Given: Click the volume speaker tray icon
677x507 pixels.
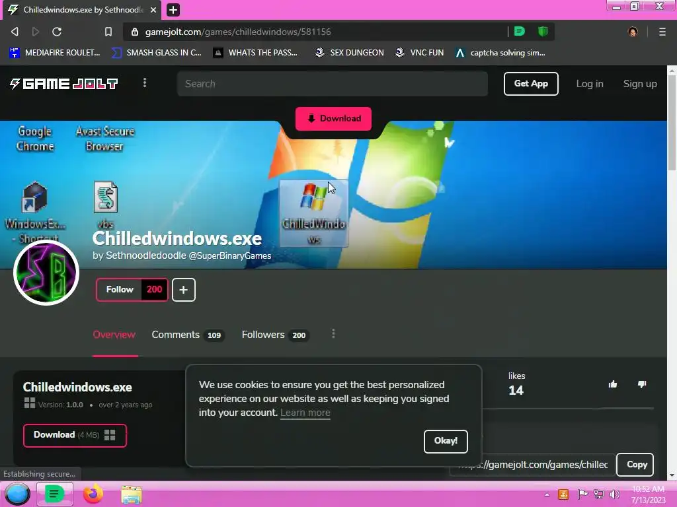Looking at the screenshot, I should click(x=614, y=494).
